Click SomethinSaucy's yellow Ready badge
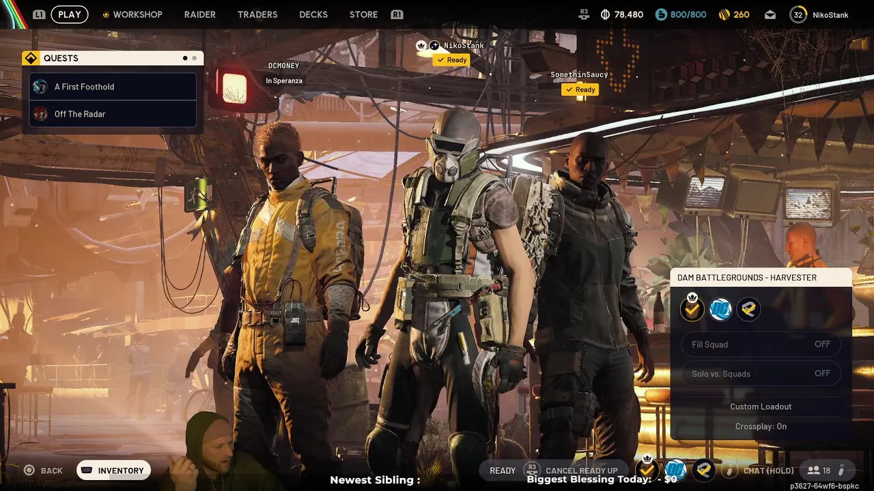The height and width of the screenshot is (491, 874). tap(580, 89)
